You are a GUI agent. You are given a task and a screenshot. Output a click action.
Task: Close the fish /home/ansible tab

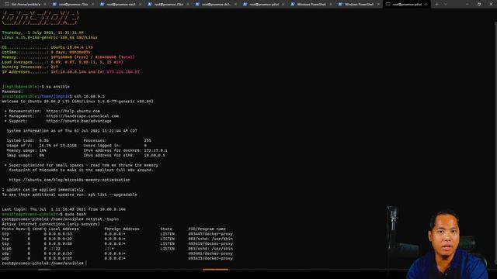pos(45,5)
